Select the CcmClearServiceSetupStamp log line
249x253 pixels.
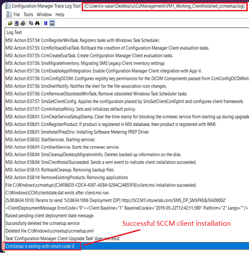[x=127, y=116]
